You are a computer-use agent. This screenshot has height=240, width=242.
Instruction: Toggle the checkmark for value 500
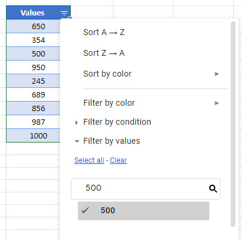85,210
